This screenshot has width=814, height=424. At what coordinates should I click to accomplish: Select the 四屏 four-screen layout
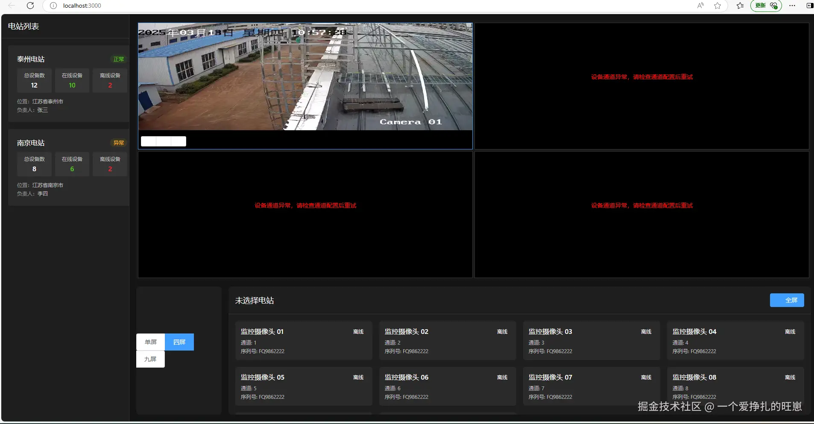(179, 342)
